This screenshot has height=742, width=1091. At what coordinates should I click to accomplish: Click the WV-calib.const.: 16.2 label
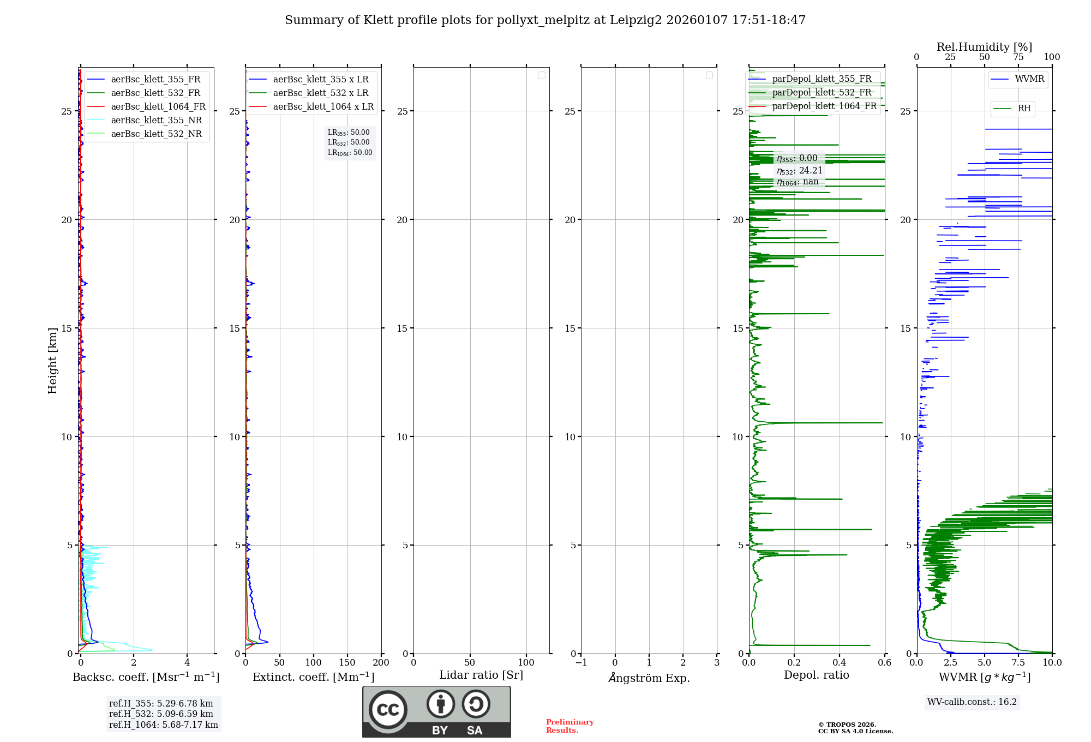[x=972, y=702]
